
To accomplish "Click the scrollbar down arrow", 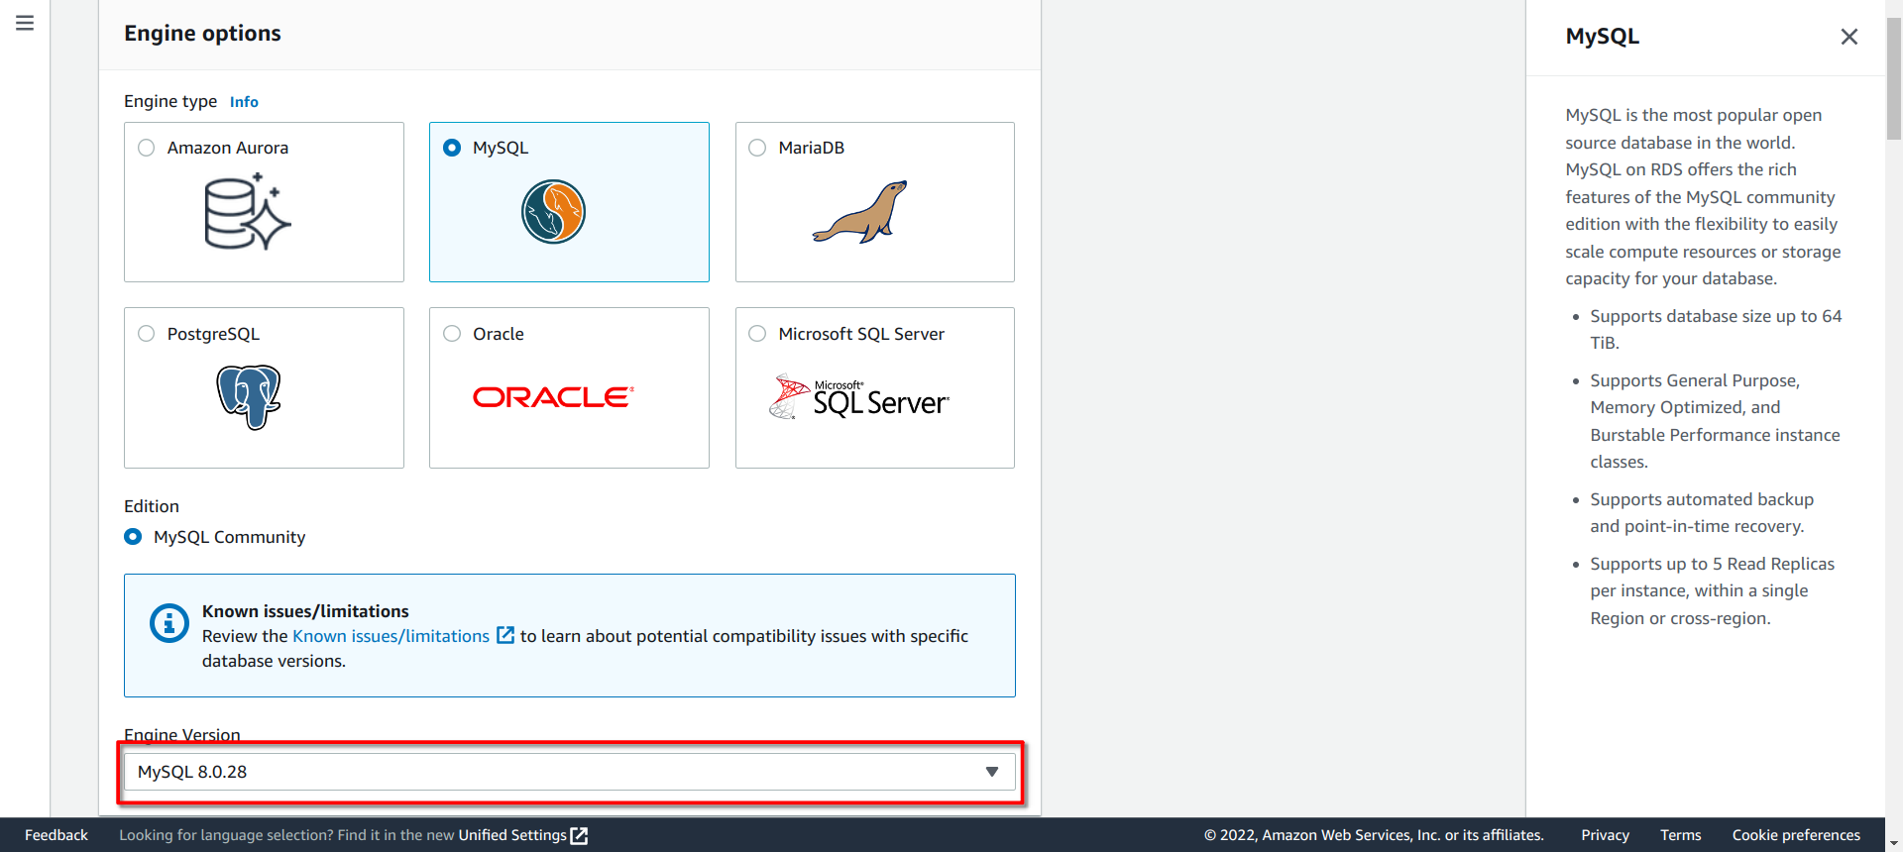I will (x=1894, y=843).
